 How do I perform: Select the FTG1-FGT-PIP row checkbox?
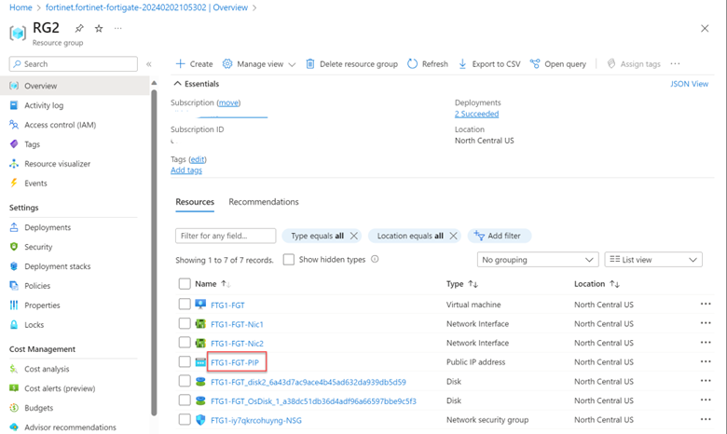click(185, 362)
